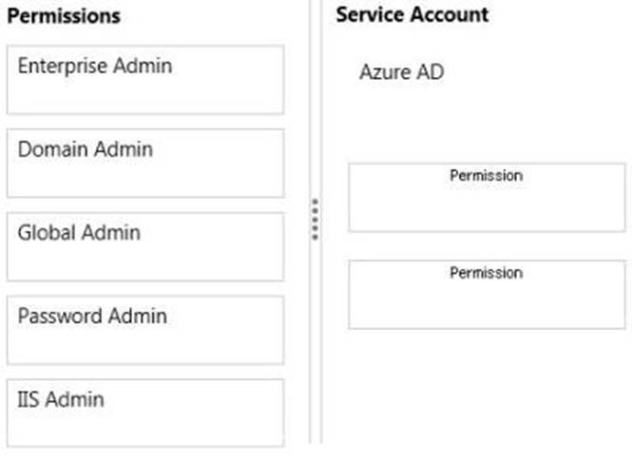
Task: Click the Service Account heading
Action: (x=412, y=15)
